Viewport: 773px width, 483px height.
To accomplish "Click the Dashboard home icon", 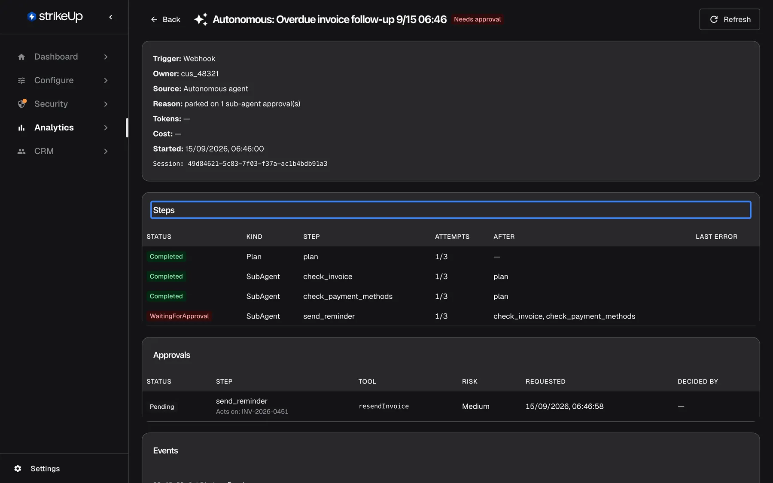I will [21, 57].
